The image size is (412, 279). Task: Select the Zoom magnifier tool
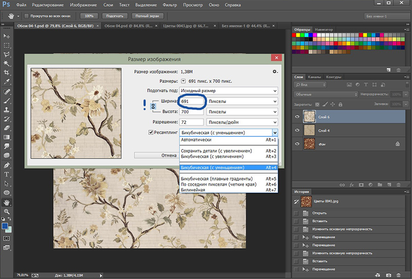7,211
